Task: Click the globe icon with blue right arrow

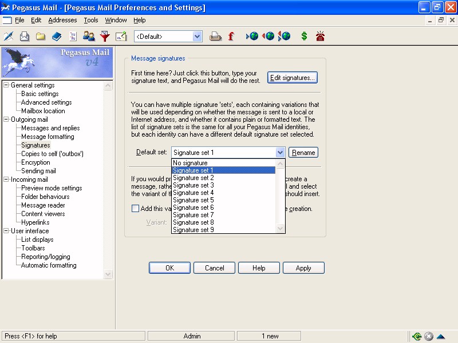Action: point(252,36)
